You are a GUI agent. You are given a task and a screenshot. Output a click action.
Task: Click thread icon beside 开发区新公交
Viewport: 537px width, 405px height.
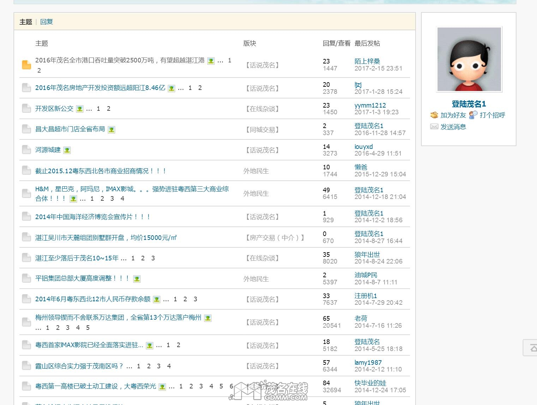pos(26,108)
